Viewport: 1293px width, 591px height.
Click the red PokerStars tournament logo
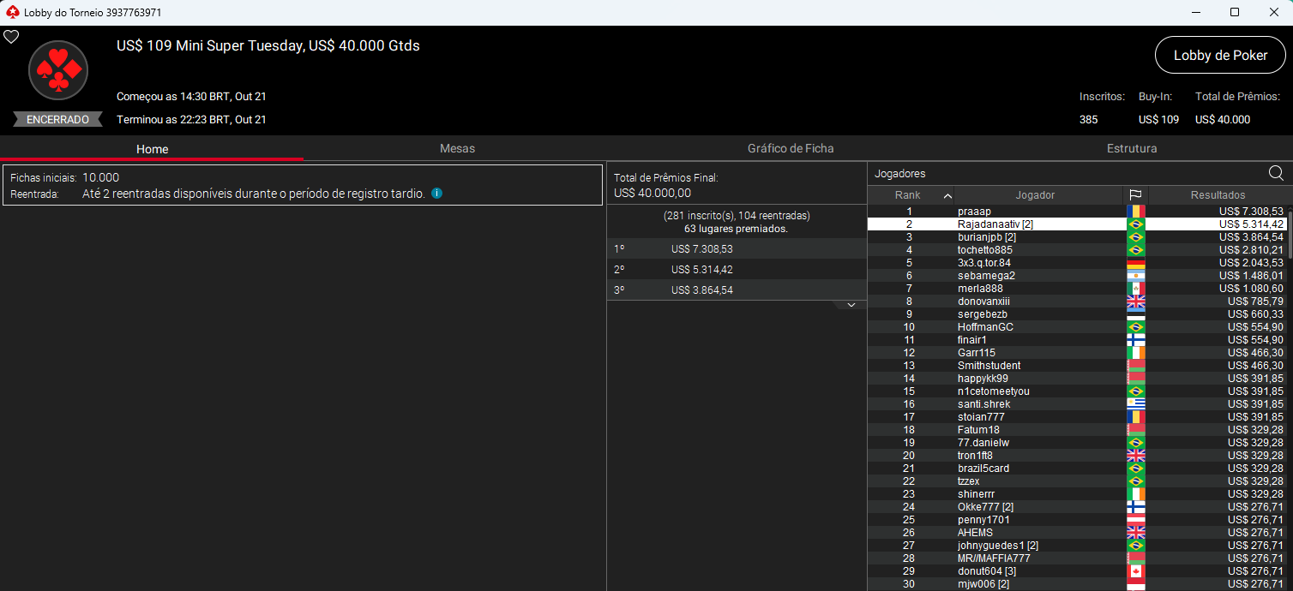pyautogui.click(x=58, y=71)
